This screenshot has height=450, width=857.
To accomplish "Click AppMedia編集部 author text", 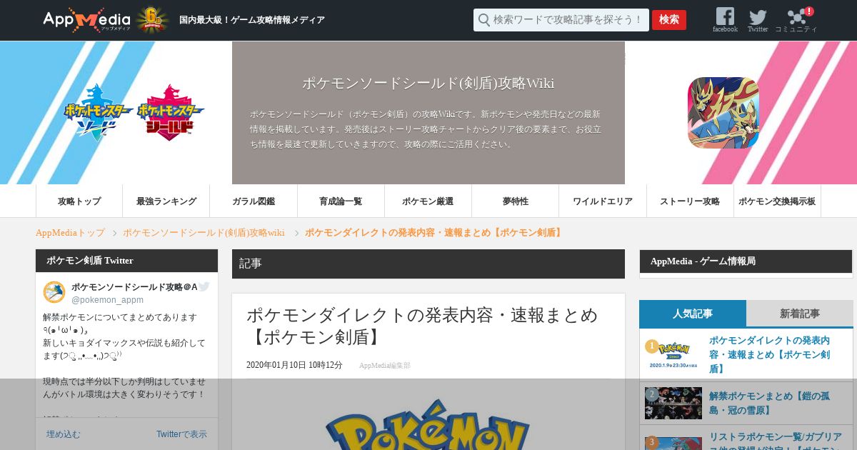I will [x=385, y=366].
